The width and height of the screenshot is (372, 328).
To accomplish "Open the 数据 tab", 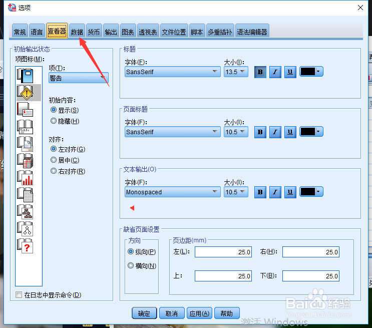I will point(77,32).
